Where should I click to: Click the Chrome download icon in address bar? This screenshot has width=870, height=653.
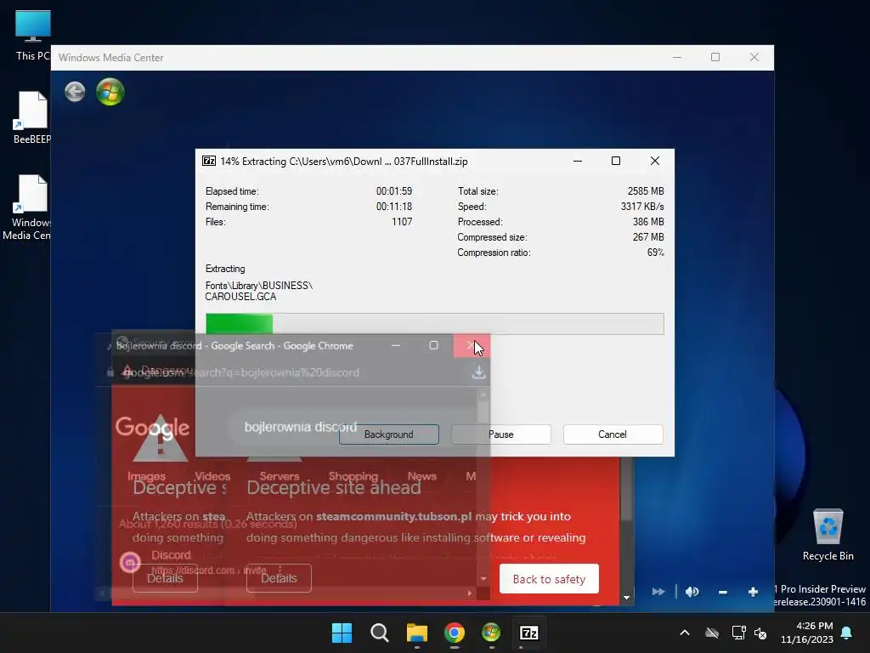479,372
